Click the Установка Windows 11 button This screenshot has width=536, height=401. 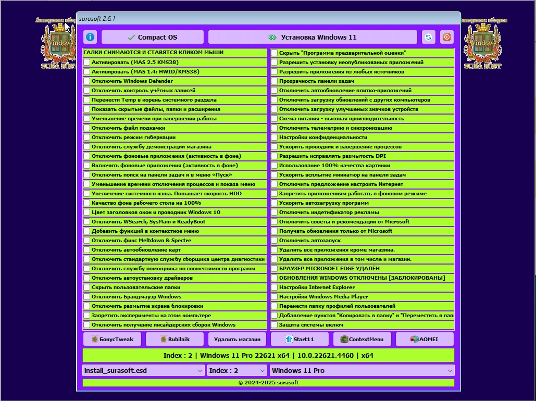[313, 37]
